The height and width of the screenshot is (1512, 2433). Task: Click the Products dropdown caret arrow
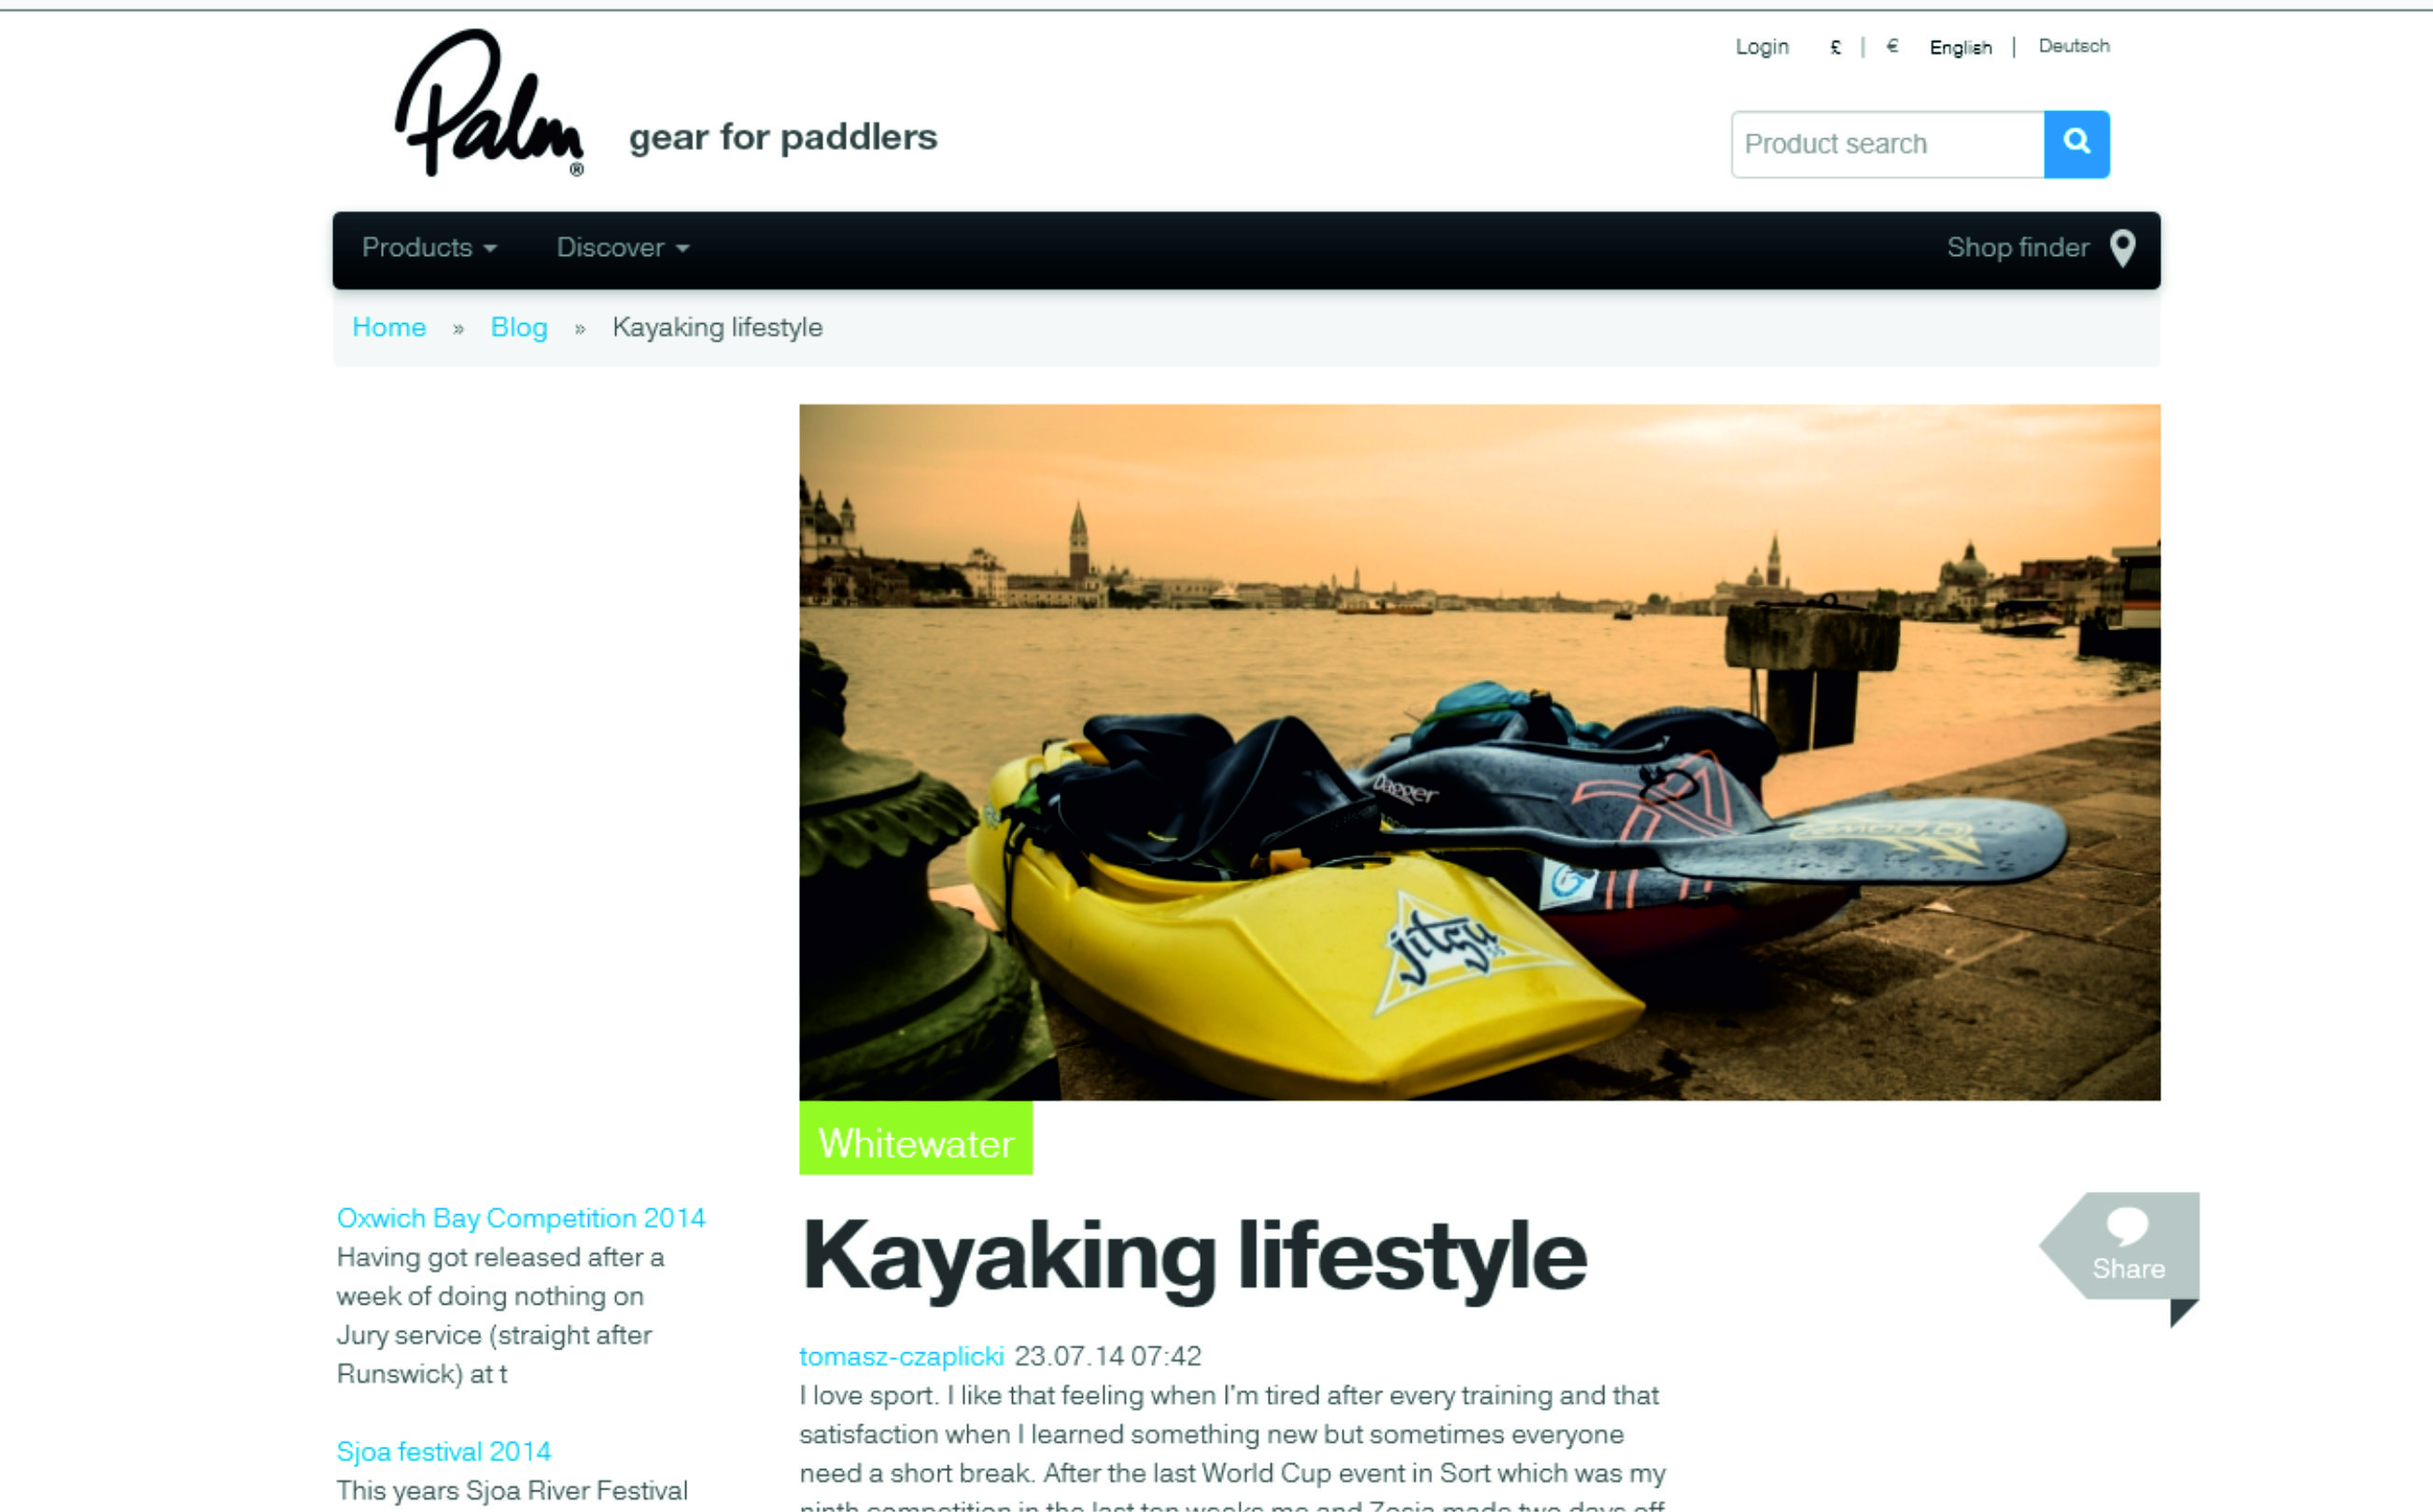pyautogui.click(x=490, y=249)
